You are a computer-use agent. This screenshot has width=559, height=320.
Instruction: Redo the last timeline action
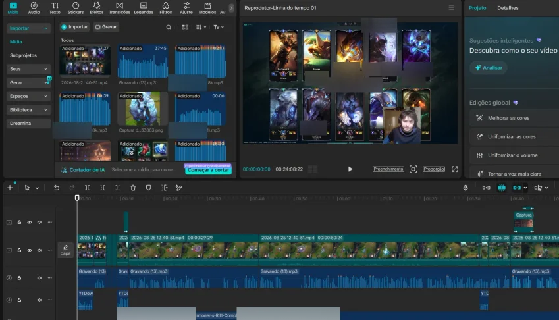coord(72,188)
